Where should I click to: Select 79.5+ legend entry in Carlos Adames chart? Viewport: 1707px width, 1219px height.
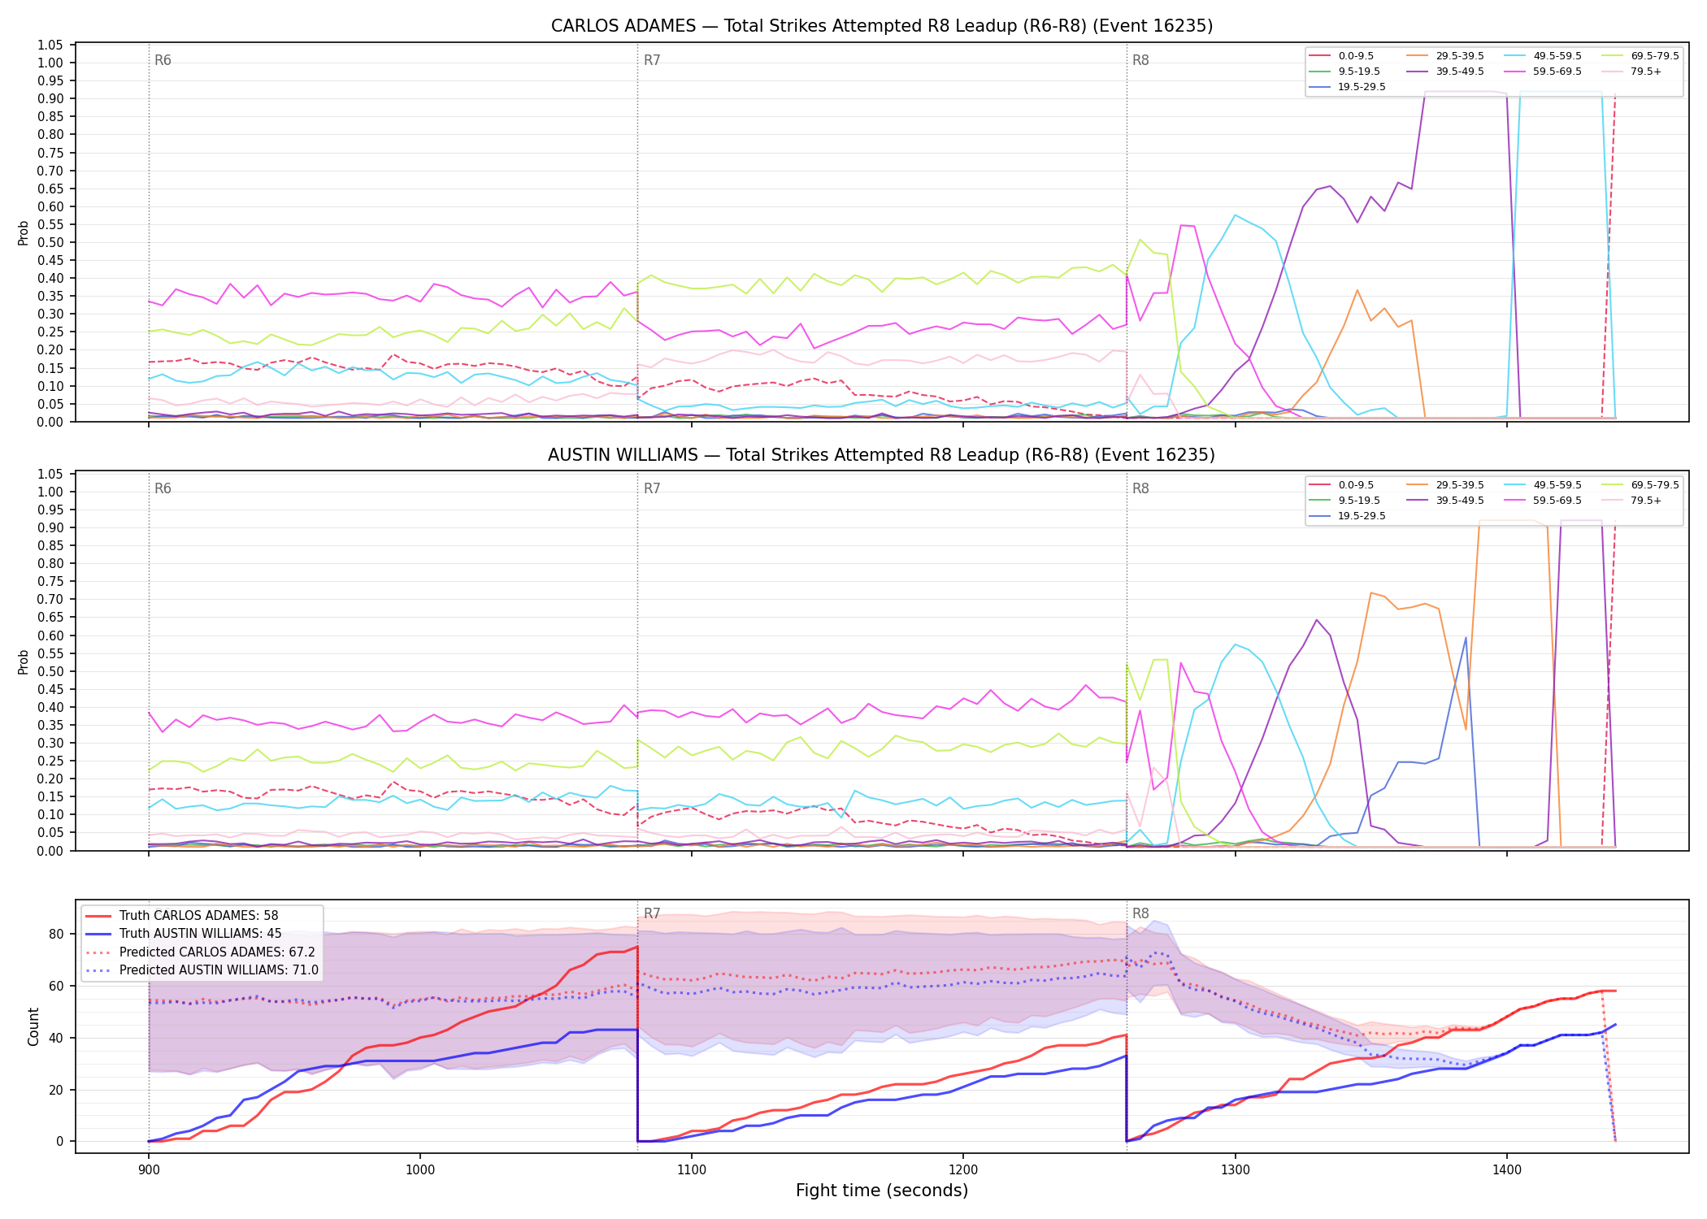pyautogui.click(x=1632, y=72)
